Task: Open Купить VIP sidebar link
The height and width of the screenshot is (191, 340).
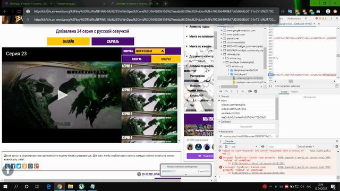Action: pos(197,95)
